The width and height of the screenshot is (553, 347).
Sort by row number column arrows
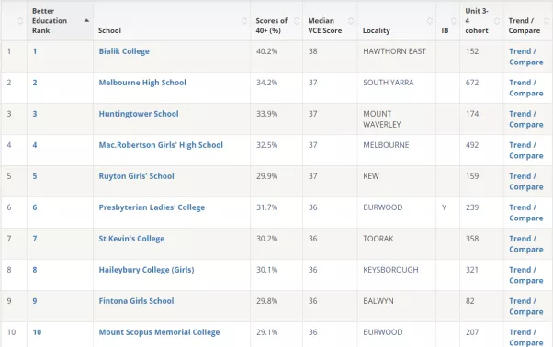tap(20, 21)
